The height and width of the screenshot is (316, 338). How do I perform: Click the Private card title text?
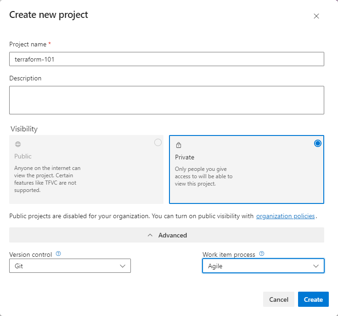point(185,158)
